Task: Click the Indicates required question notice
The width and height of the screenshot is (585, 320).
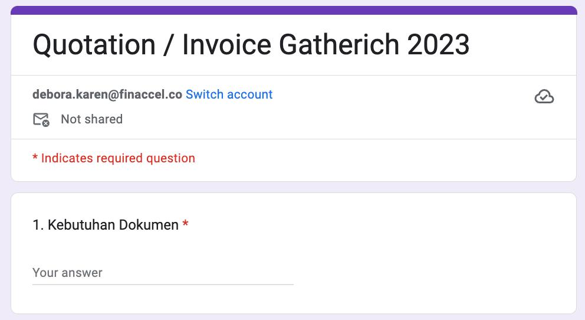Action: point(118,158)
